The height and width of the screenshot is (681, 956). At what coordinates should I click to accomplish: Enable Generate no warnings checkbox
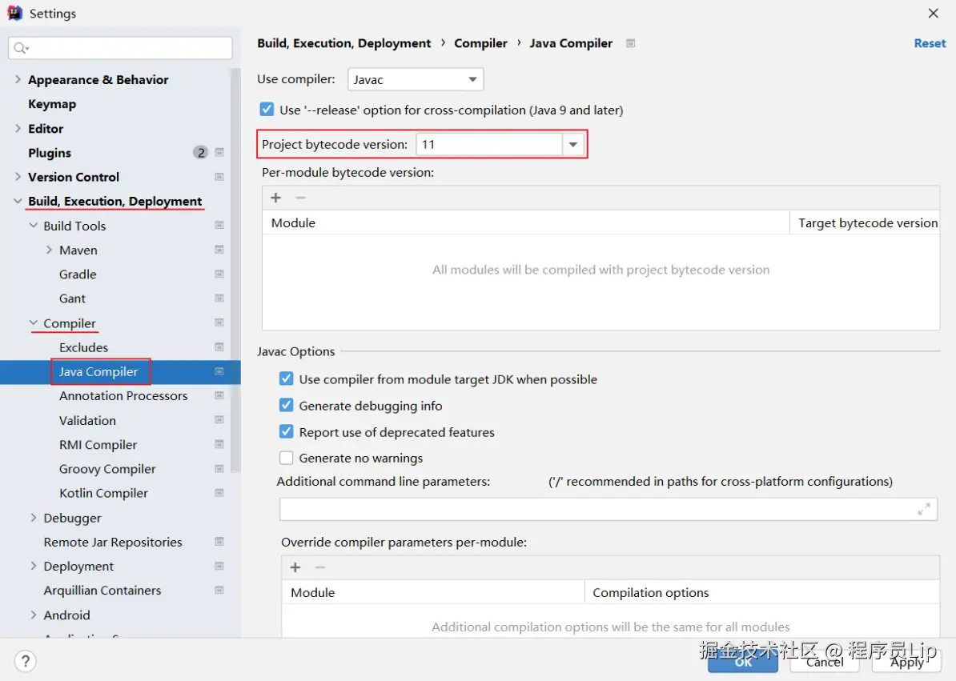tap(286, 458)
